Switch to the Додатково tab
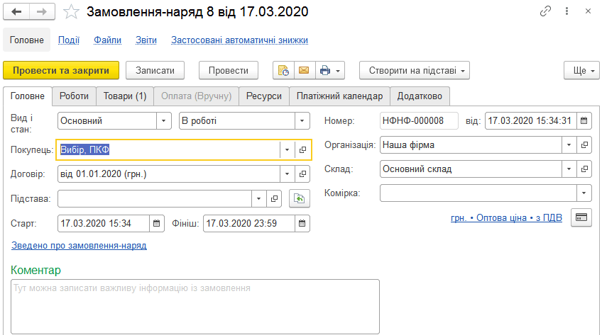The width and height of the screenshot is (602, 335). [x=420, y=96]
